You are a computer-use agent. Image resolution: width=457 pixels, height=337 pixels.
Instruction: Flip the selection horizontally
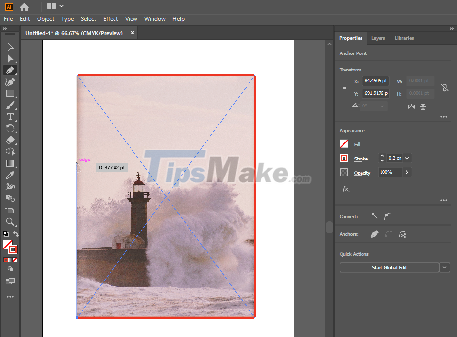tap(411, 106)
